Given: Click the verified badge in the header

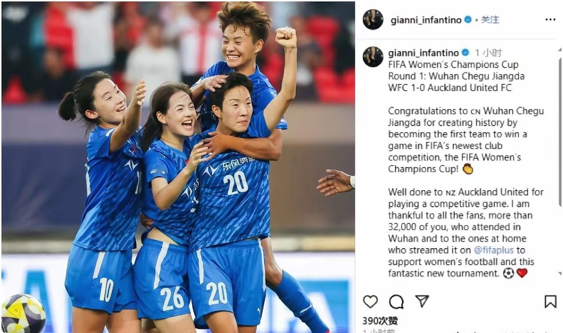Looking at the screenshot, I should [468, 20].
